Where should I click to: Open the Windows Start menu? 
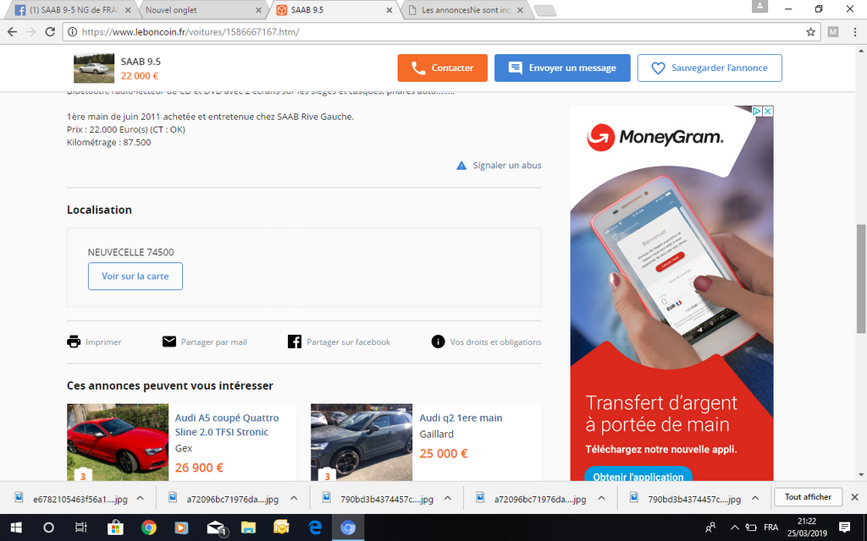coord(16,527)
